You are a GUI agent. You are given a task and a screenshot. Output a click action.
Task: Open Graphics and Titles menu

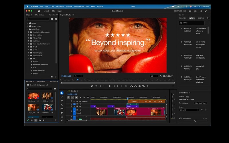[x=82, y=6]
